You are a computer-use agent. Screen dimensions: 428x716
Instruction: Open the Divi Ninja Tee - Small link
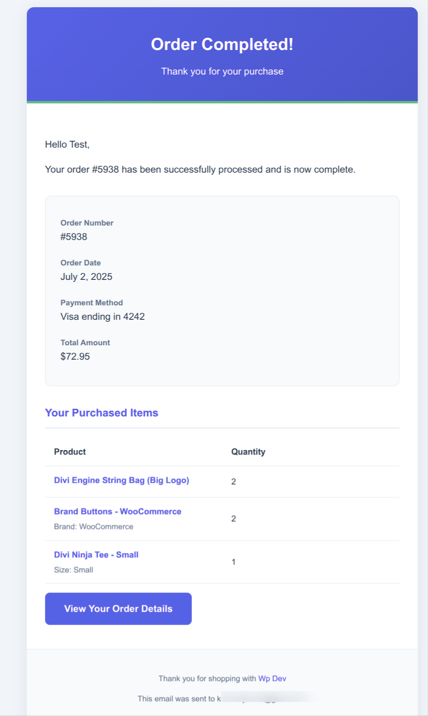pyautogui.click(x=96, y=555)
